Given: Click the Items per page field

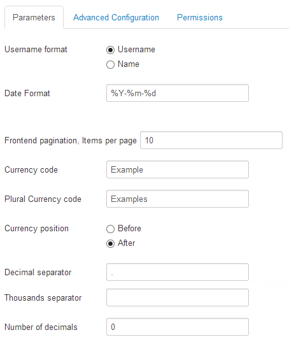Looking at the screenshot, I should [211, 140].
